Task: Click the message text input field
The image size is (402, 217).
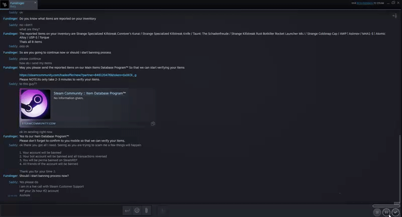Action: click(x=61, y=210)
